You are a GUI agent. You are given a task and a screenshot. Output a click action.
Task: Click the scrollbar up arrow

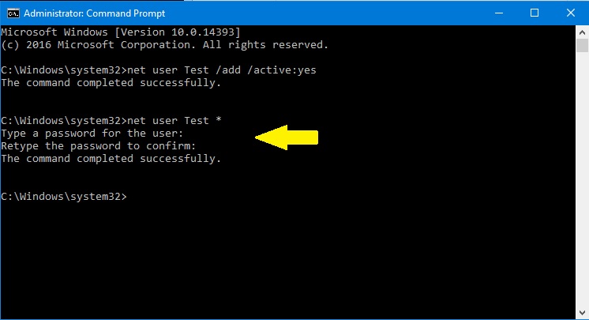[x=580, y=32]
